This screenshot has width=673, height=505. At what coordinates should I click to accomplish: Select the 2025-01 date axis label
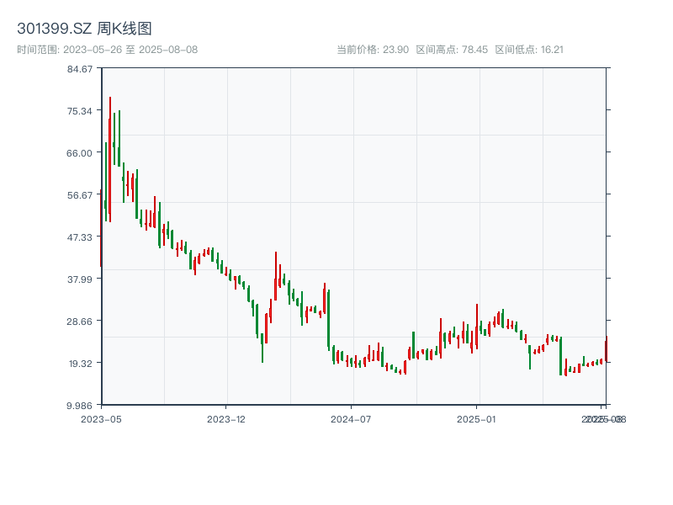click(x=478, y=418)
